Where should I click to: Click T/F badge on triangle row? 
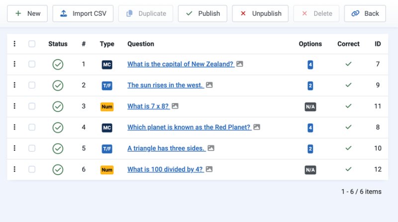[x=107, y=149]
